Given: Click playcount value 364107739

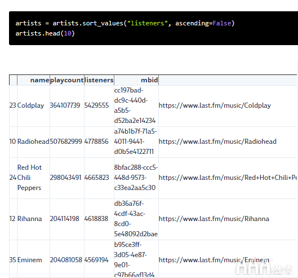Looking at the screenshot, I should point(65,105).
